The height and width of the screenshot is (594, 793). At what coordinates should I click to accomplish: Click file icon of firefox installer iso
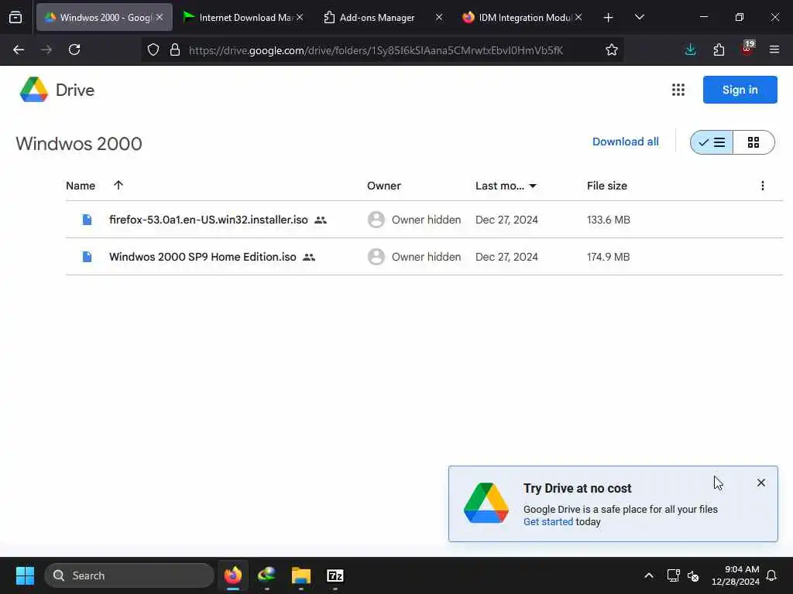(87, 220)
